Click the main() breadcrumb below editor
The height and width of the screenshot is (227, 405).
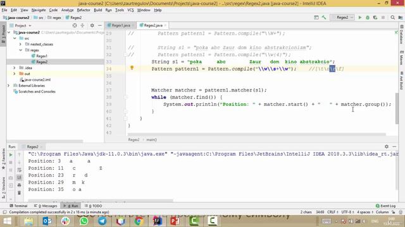[x=152, y=140]
